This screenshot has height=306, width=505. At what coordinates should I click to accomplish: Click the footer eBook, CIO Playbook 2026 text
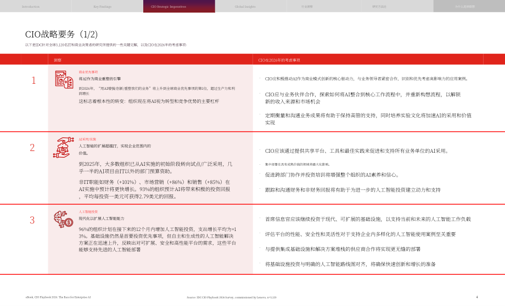coord(58,297)
